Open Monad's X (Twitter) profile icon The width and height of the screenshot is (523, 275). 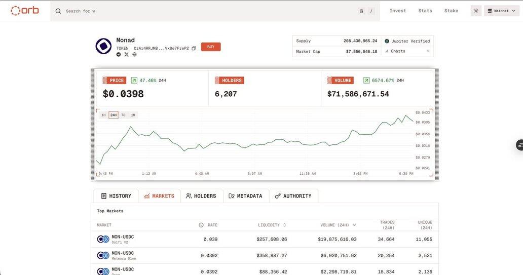tap(127, 55)
